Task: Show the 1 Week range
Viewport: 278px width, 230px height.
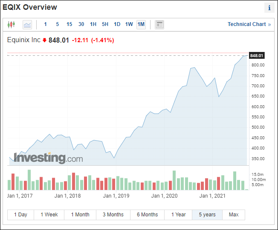Action: tap(49, 215)
